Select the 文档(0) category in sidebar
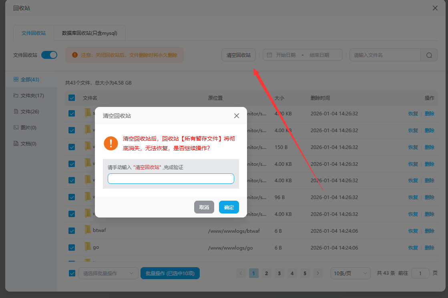Viewport: 448px width, 298px height. coord(28,143)
